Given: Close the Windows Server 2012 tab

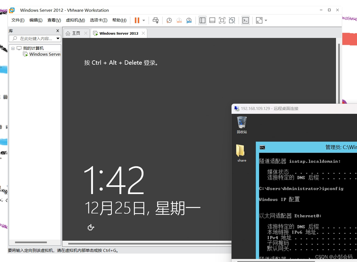Looking at the screenshot, I should pyautogui.click(x=143, y=33).
